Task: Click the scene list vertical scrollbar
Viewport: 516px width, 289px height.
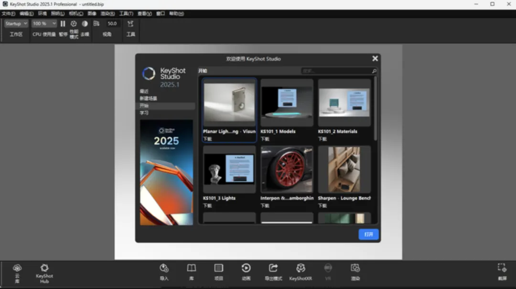Action: (375, 108)
